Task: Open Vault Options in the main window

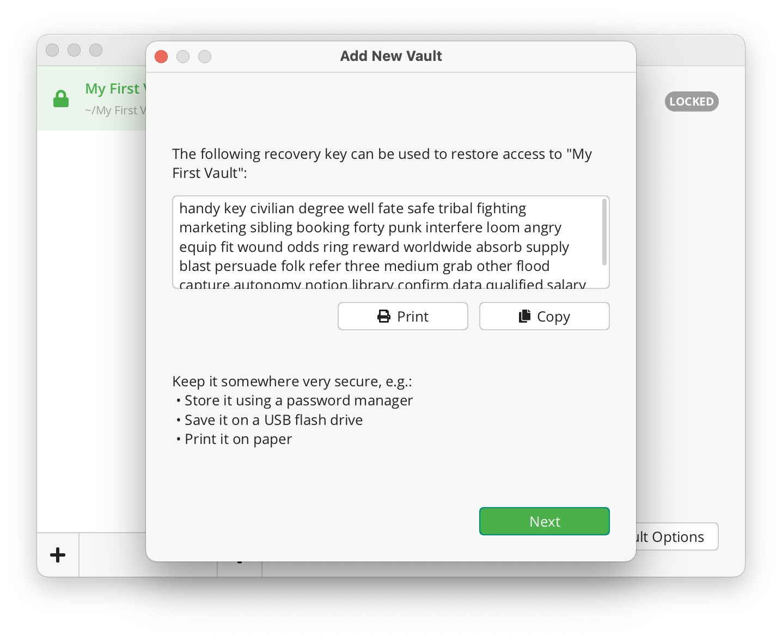Action: [677, 536]
